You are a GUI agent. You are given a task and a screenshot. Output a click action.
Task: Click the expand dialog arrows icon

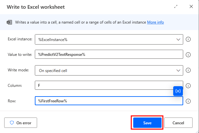[x=176, y=6]
